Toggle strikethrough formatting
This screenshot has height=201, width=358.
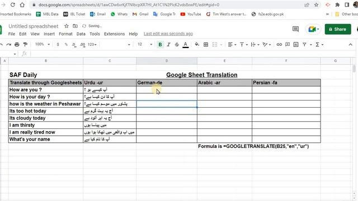[x=177, y=45]
